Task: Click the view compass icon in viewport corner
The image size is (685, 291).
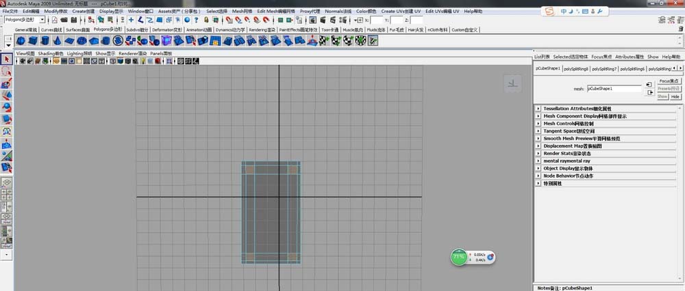Action: click(x=513, y=83)
